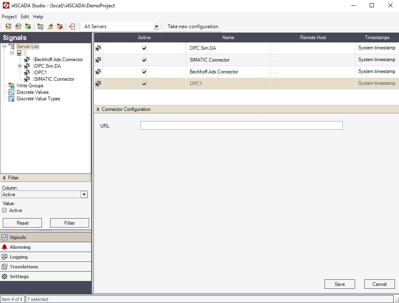Click the broom cleanup icon in toolbar
399x303 pixels.
coord(50,27)
